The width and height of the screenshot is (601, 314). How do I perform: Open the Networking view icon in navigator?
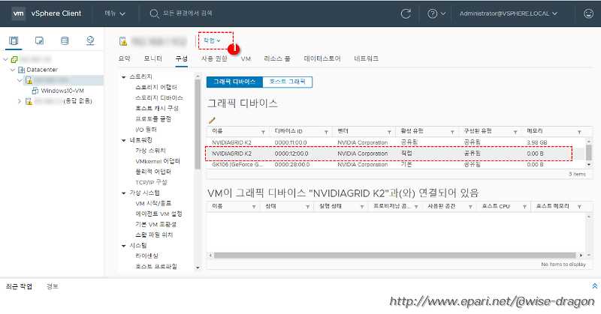90,40
